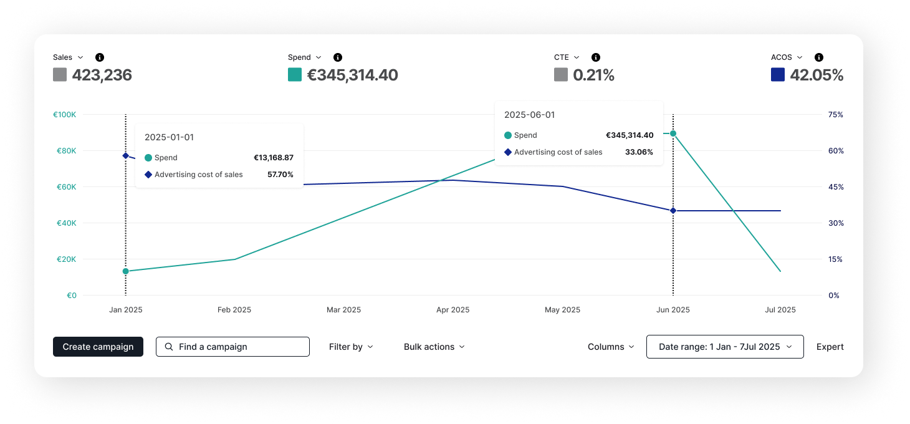Expand the Spend metric selector

305,57
